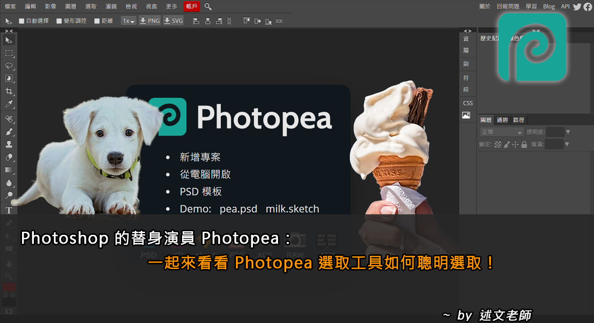Screen dimensions: 594x323
Task: Open the 正常 blend mode dropdown
Action: (502, 132)
